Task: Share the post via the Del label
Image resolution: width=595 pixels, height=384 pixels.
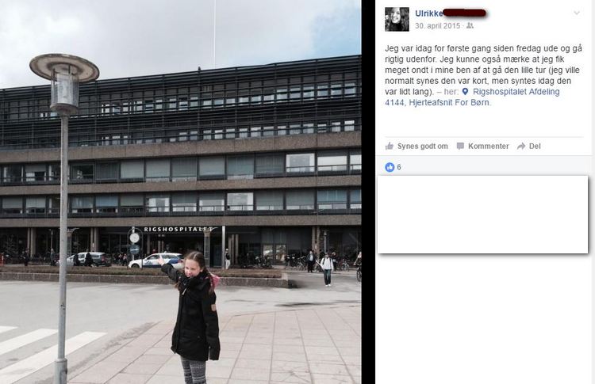Action: point(535,146)
